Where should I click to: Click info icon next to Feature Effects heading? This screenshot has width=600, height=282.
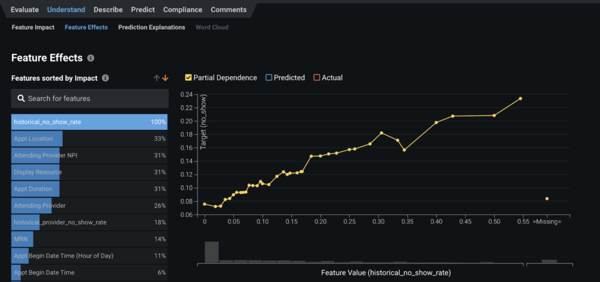pos(91,58)
